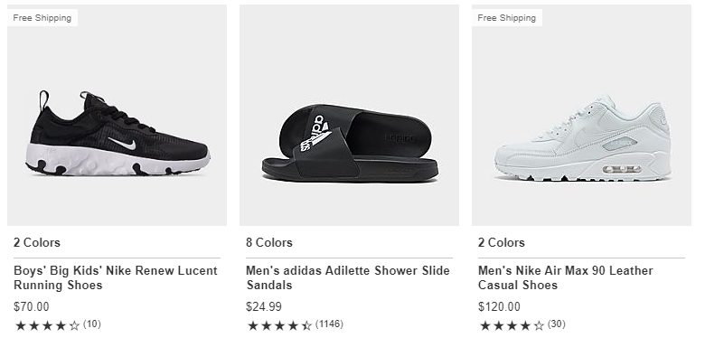Click the $120.00 price
This screenshot has height=338, width=705.
point(499,307)
